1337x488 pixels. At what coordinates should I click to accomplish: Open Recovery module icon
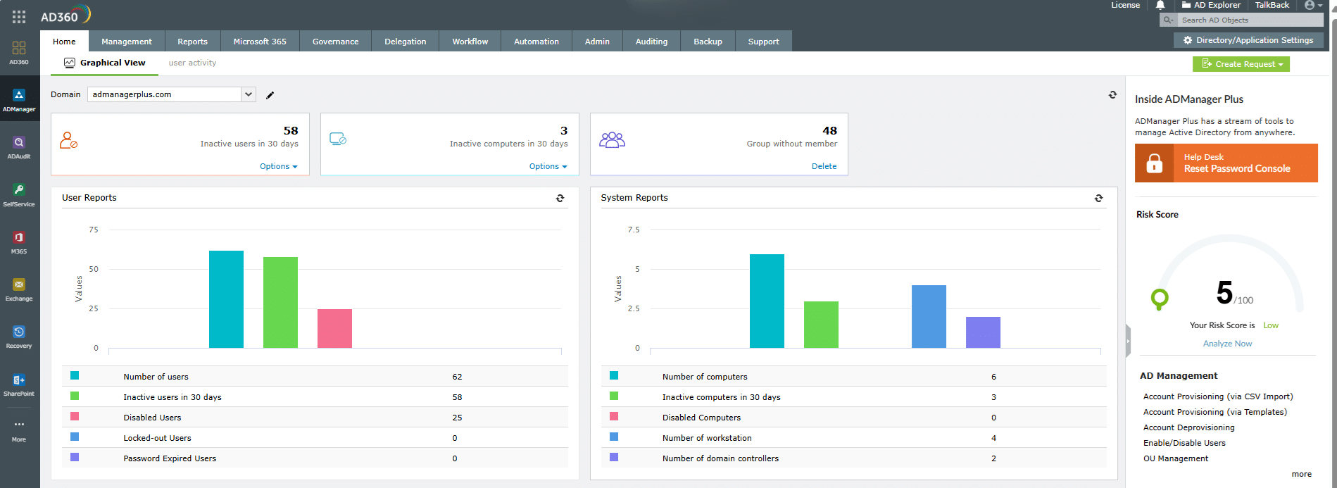point(19,337)
